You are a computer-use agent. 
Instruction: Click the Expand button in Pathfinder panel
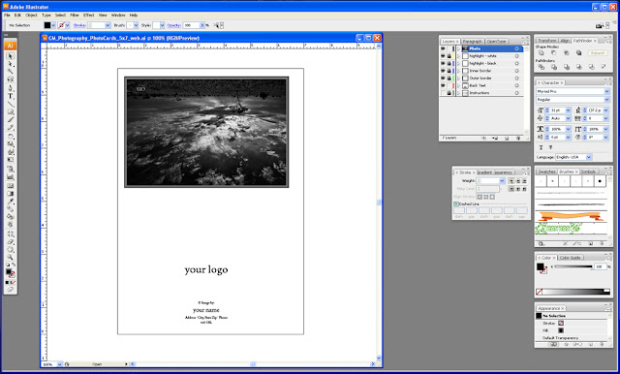[597, 53]
